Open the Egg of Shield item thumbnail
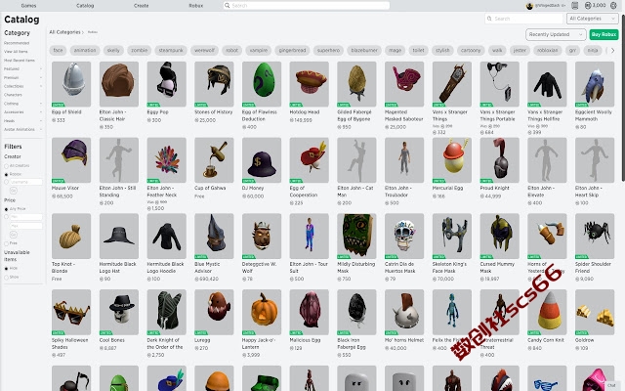625x391 pixels. [71, 84]
